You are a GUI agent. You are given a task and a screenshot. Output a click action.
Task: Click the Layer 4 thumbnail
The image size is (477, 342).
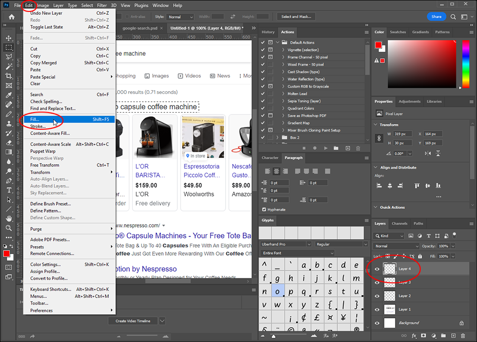pyautogui.click(x=390, y=269)
